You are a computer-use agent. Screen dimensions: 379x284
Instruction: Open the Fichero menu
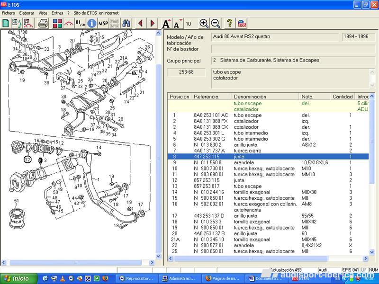[x=9, y=13]
